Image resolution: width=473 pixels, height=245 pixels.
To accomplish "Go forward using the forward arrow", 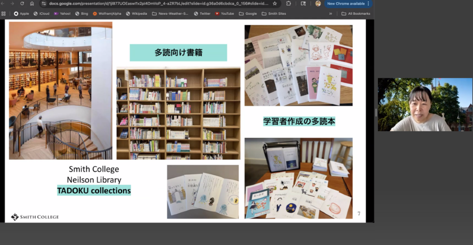I will click(x=12, y=4).
